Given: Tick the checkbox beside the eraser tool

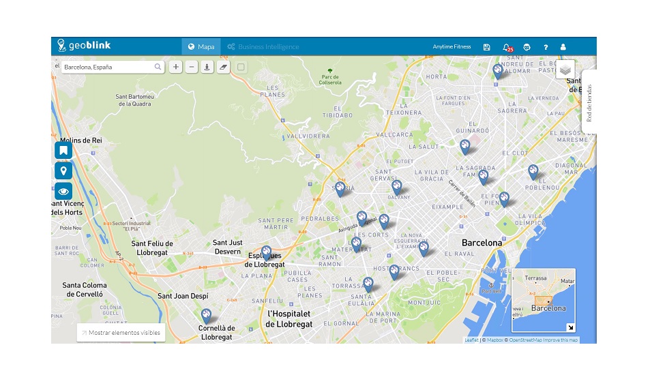Looking at the screenshot, I should [241, 67].
